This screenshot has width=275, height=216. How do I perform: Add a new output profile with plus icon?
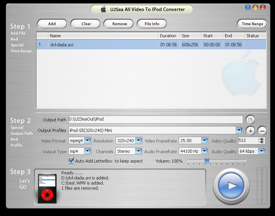(x=251, y=131)
